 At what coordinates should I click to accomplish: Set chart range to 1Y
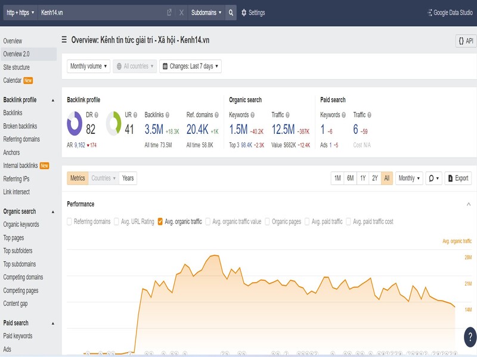pos(363,178)
